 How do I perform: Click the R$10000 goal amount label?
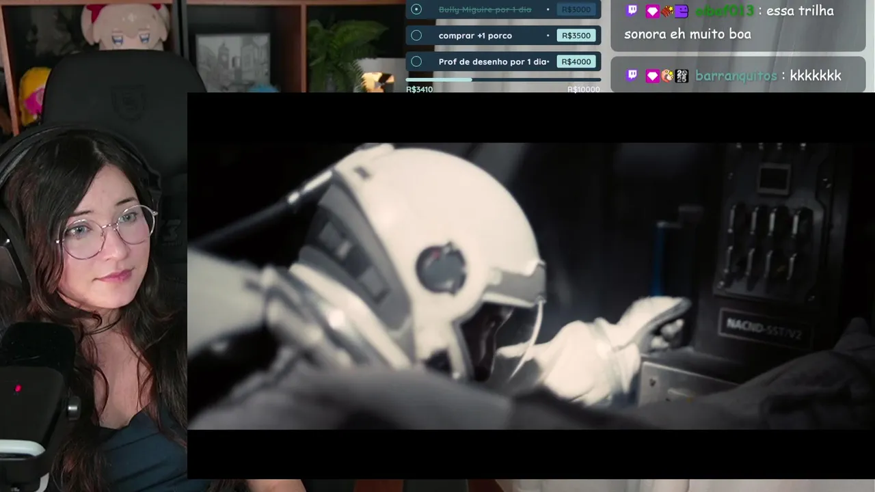click(x=584, y=90)
